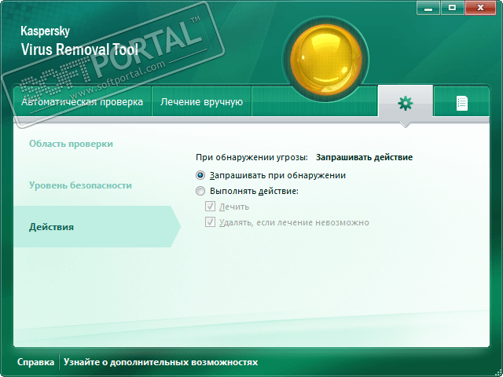Open Уровень безопасности section
This screenshot has height=377, width=503.
pyautogui.click(x=80, y=185)
